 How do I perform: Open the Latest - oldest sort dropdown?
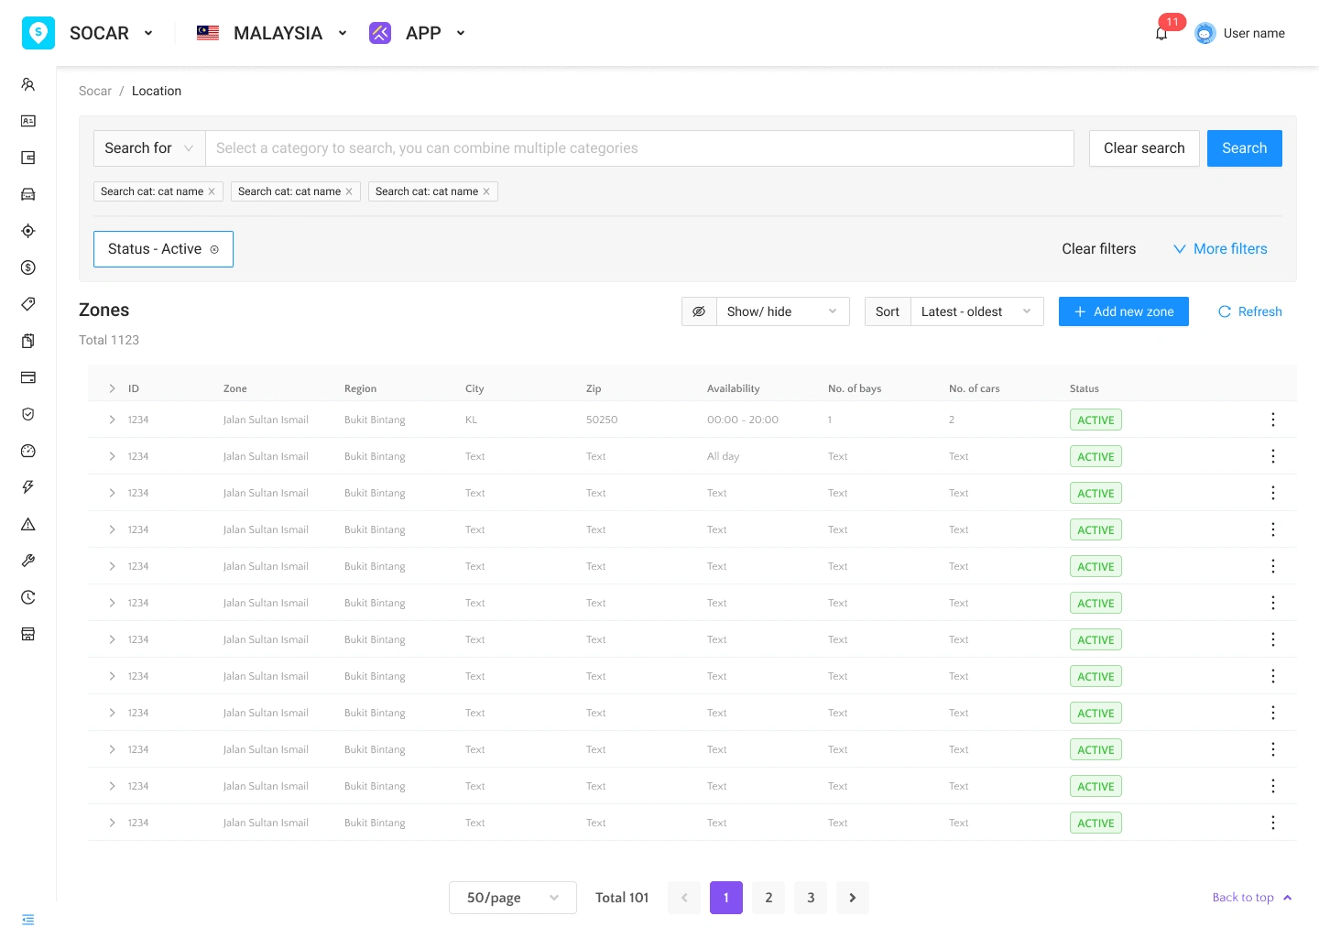click(x=976, y=311)
